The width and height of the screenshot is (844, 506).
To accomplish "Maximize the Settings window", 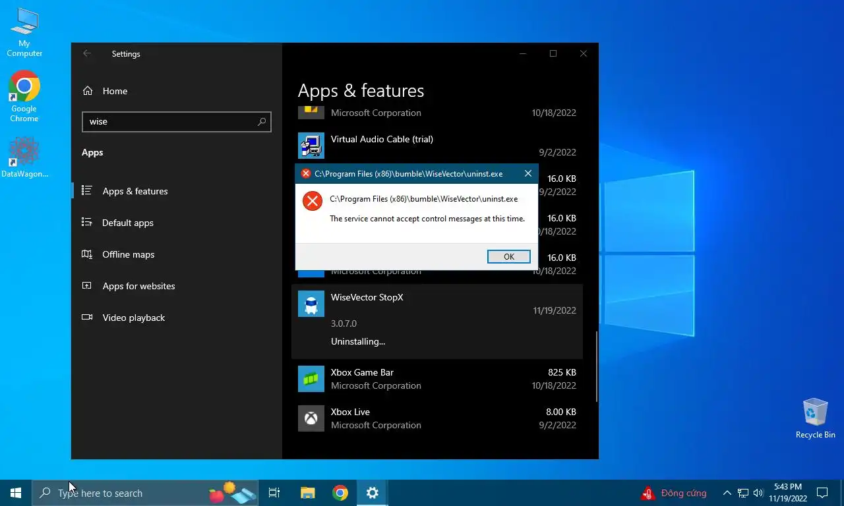I will (x=553, y=54).
